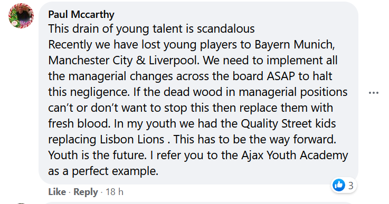The height and width of the screenshot is (204, 389).
Task: Click 'Lisbon Lions' in the comment text
Action: click(132, 140)
